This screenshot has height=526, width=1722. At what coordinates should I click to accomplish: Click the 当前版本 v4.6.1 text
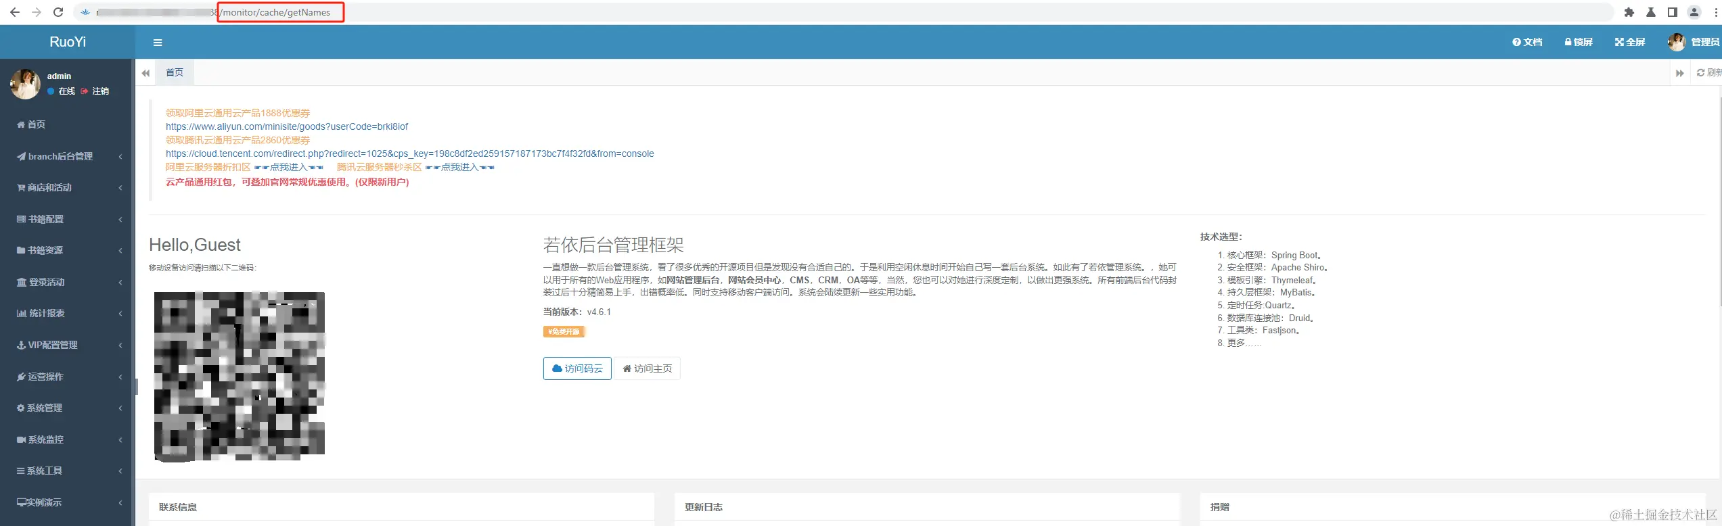click(x=577, y=312)
